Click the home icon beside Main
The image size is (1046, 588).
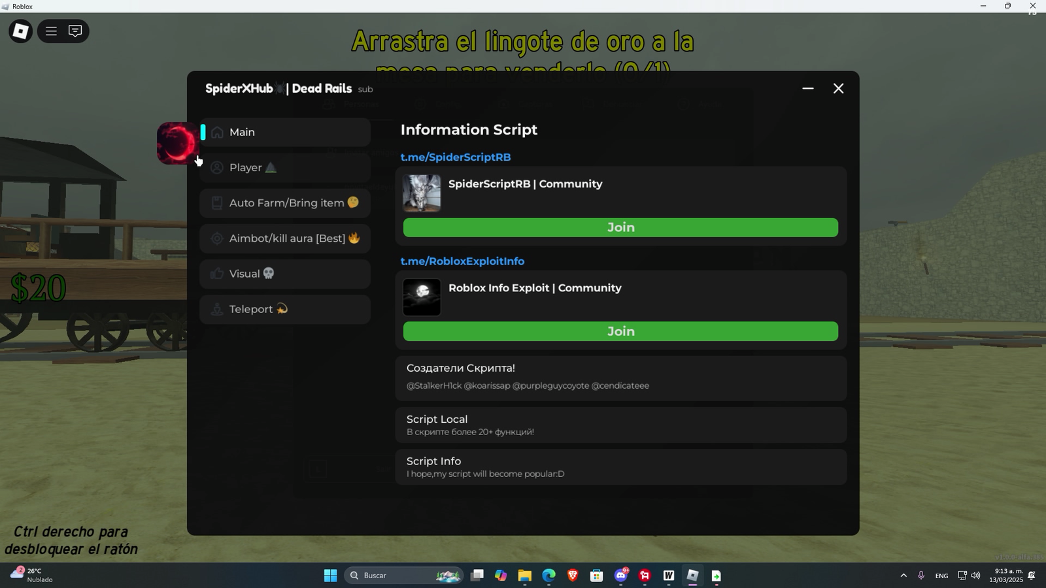coord(217,132)
